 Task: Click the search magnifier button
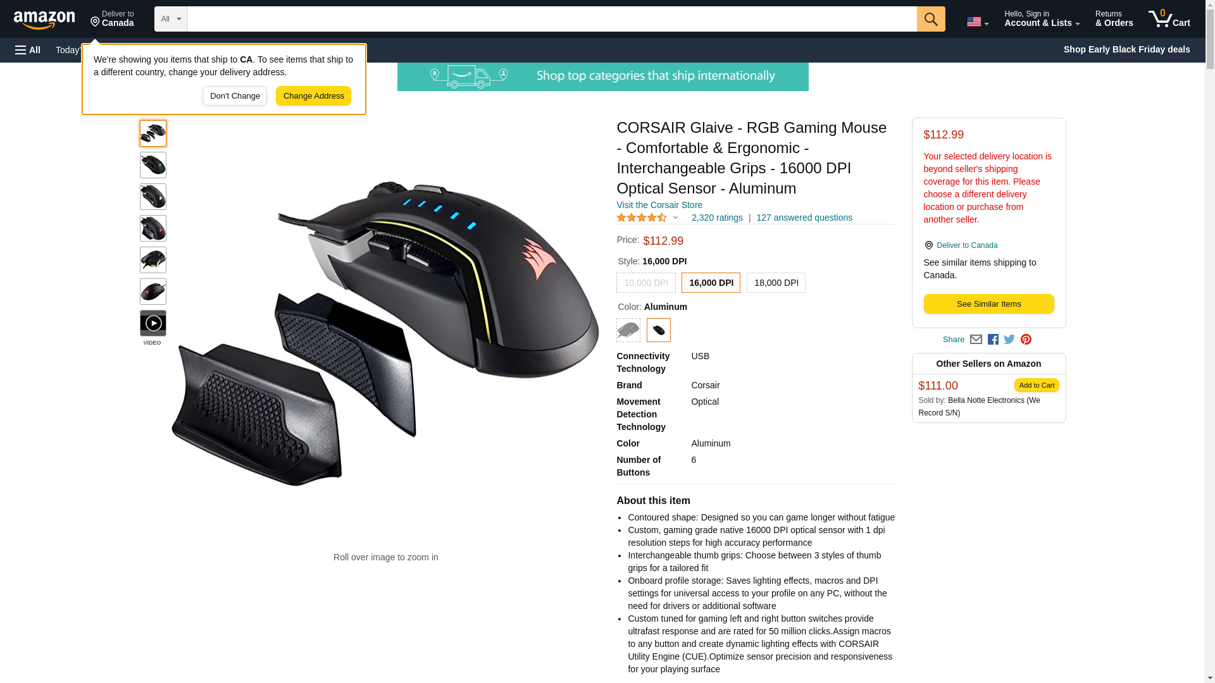pos(930,19)
